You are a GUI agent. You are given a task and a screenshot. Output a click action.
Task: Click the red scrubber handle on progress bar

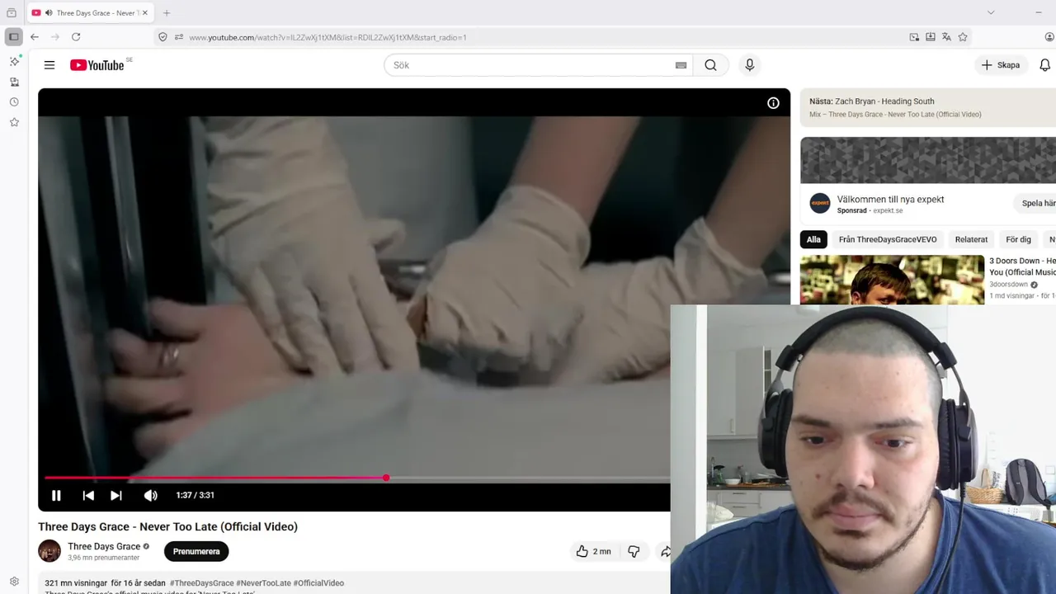[x=386, y=478]
